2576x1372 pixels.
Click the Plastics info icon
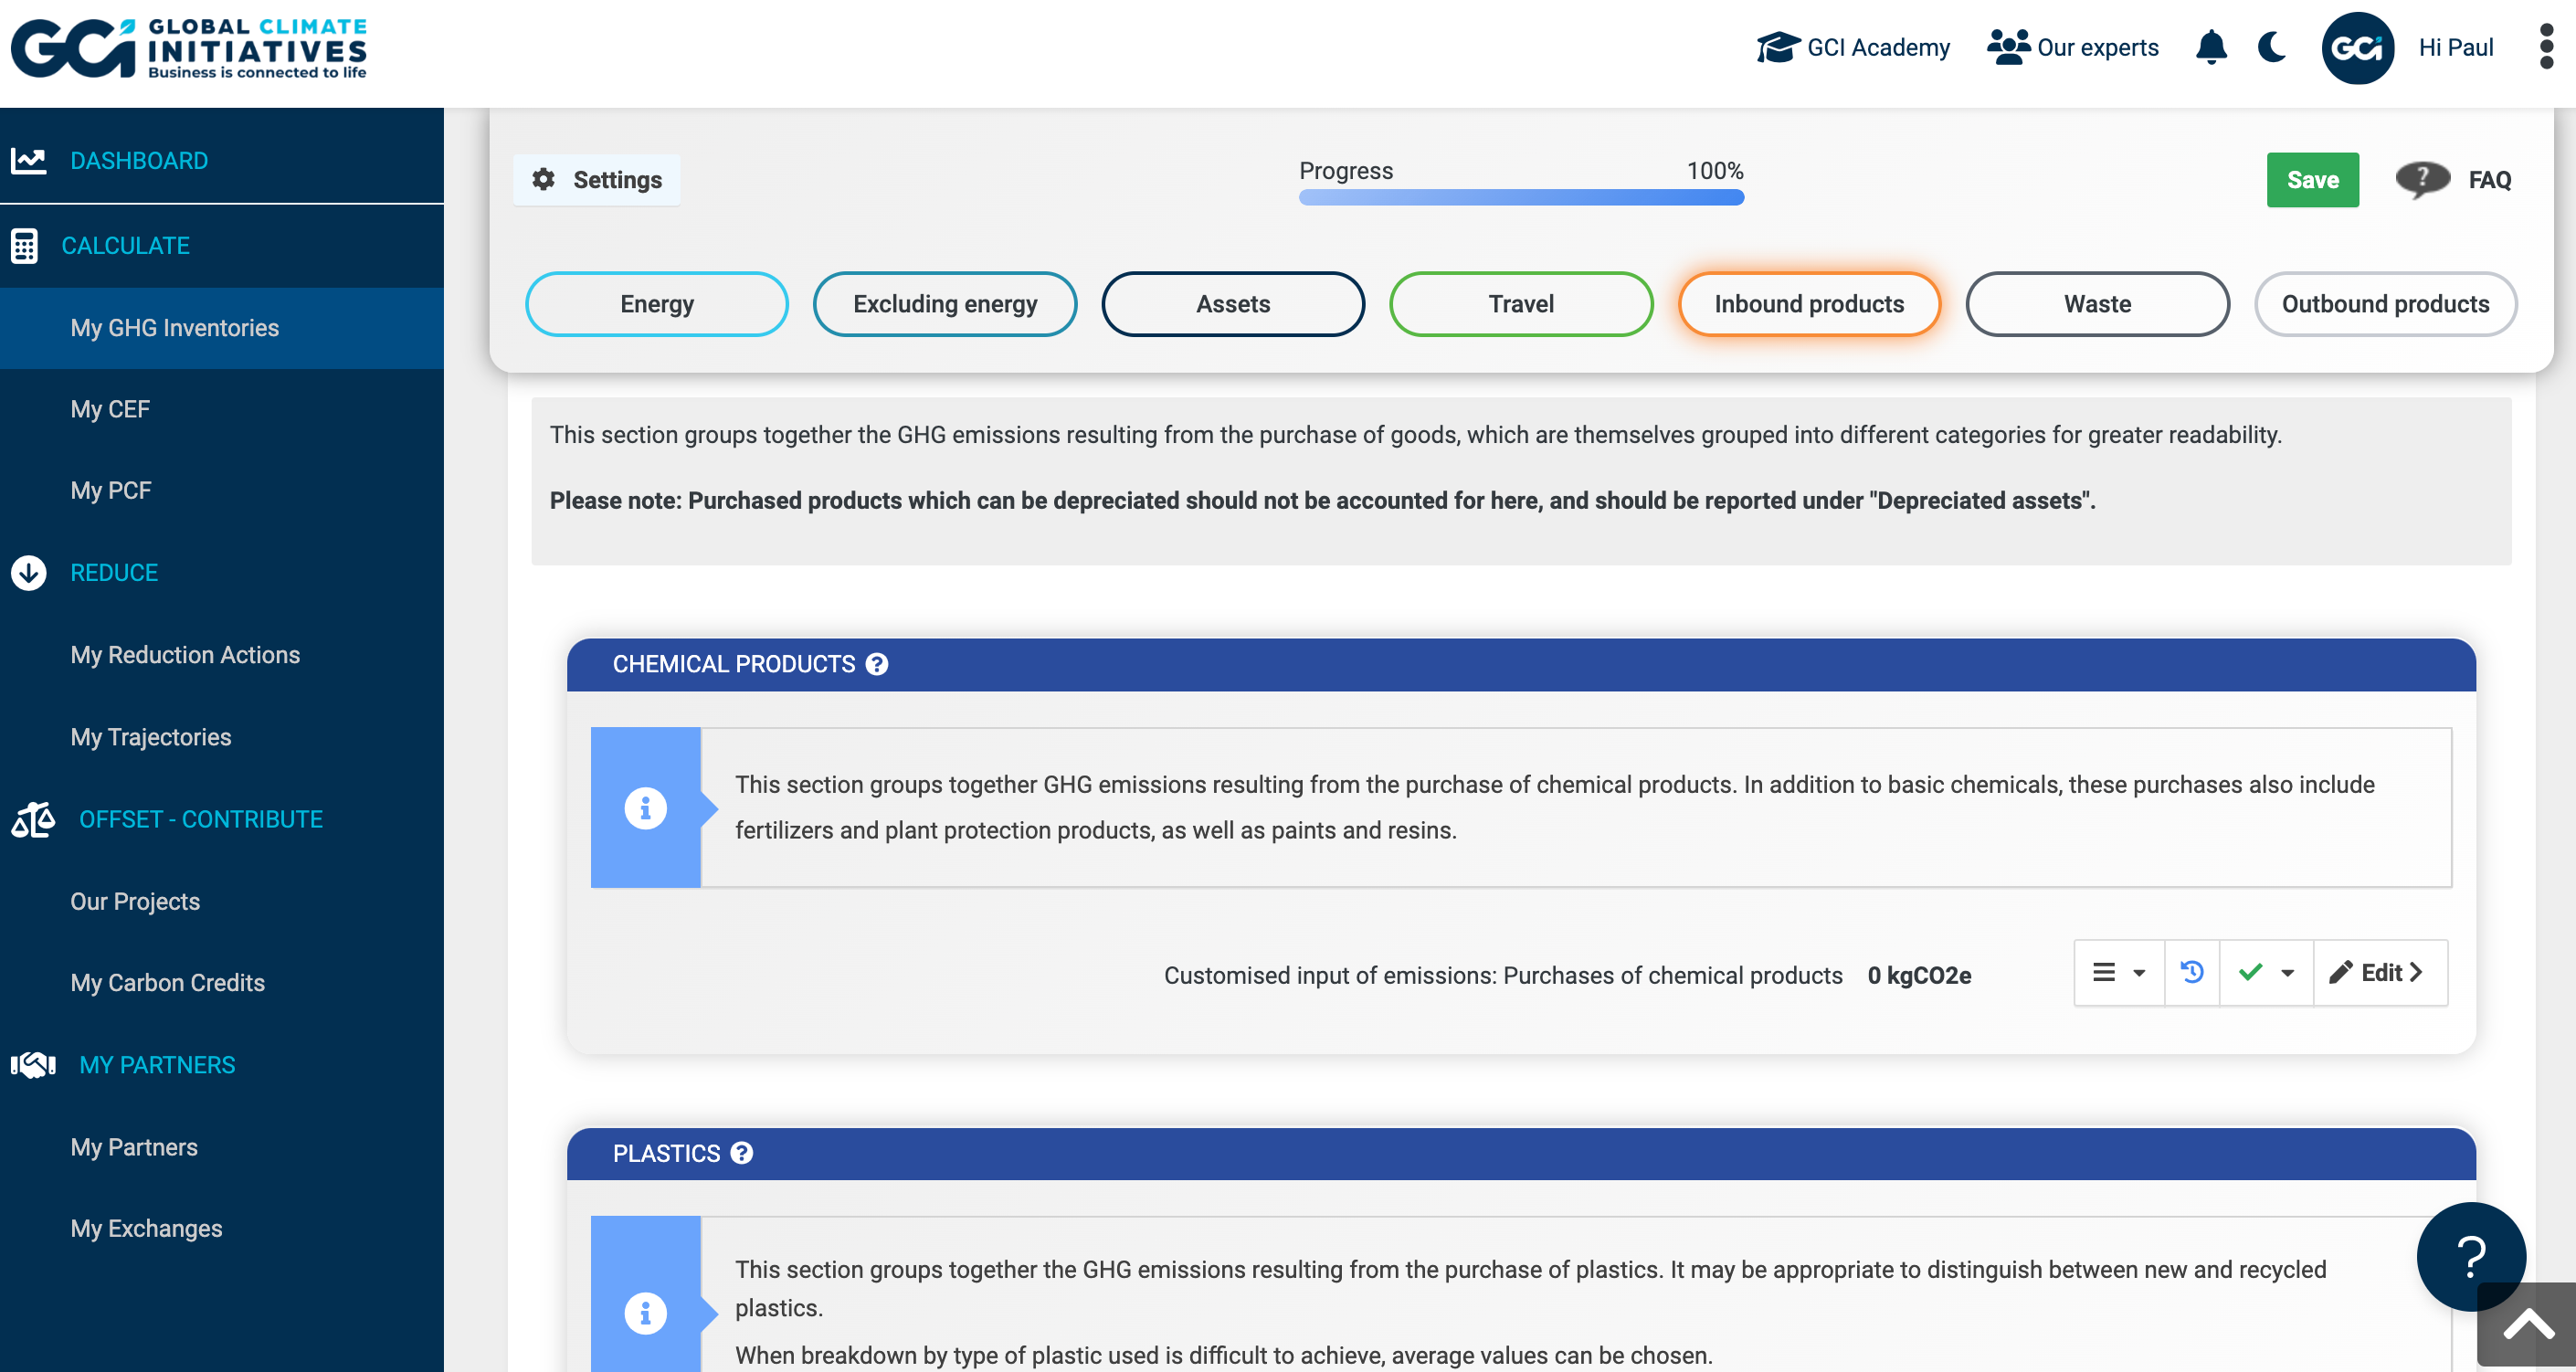pos(645,1312)
